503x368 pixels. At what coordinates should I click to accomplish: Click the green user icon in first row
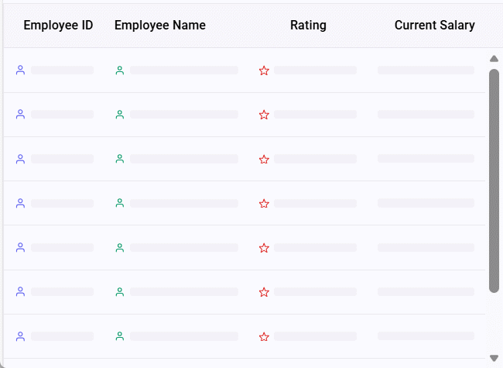120,71
